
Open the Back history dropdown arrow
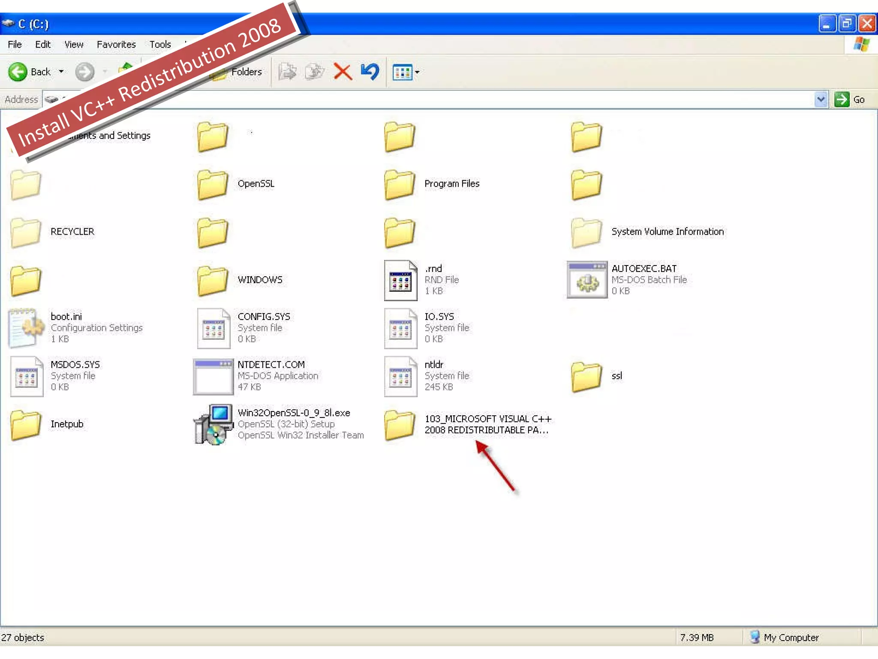61,72
